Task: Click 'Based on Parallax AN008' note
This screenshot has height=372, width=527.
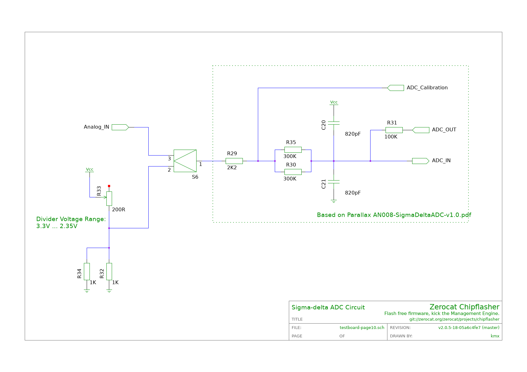Action: [394, 215]
